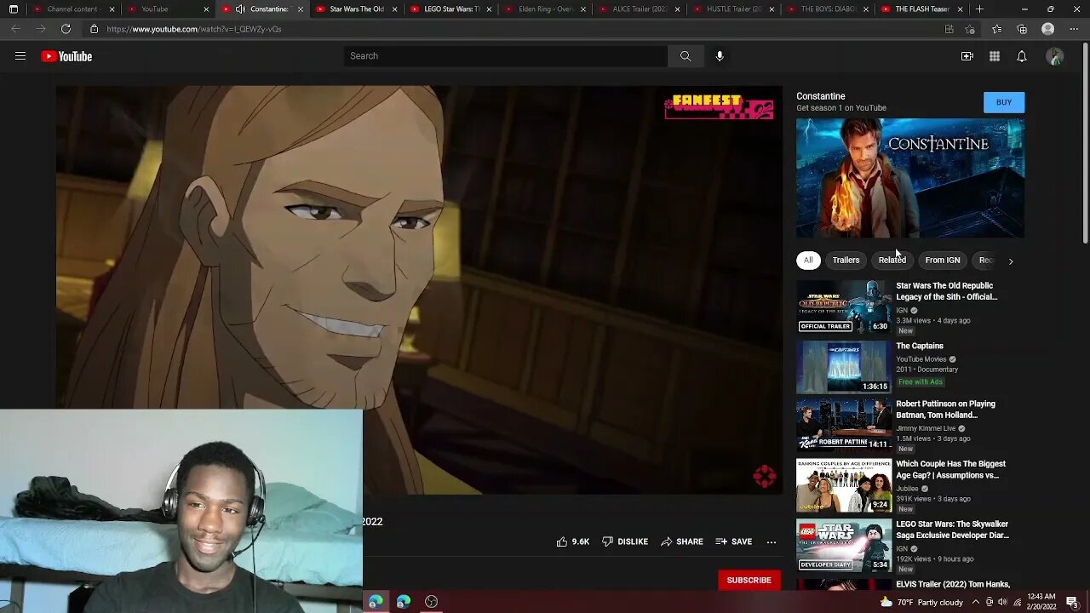Show more filter chips with the right chevron
This screenshot has height=613, width=1090.
coord(1011,261)
